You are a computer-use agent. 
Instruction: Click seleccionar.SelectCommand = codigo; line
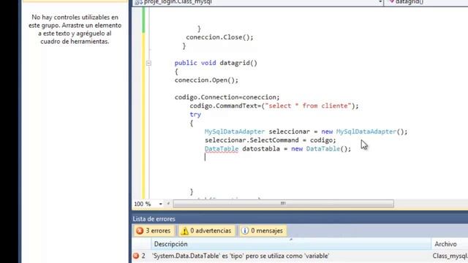click(270, 140)
